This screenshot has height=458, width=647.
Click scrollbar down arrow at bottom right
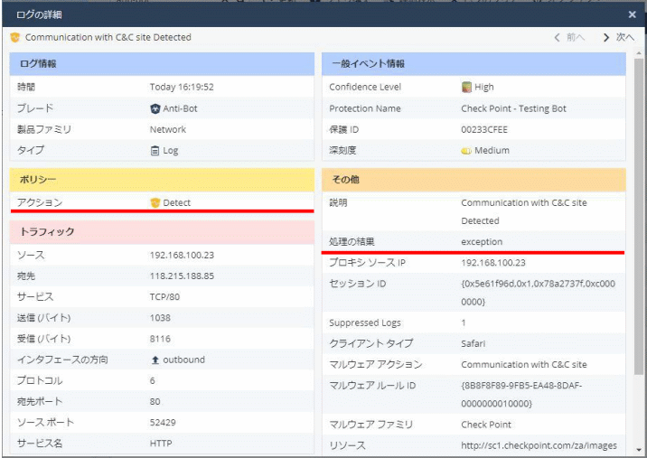[x=639, y=449]
